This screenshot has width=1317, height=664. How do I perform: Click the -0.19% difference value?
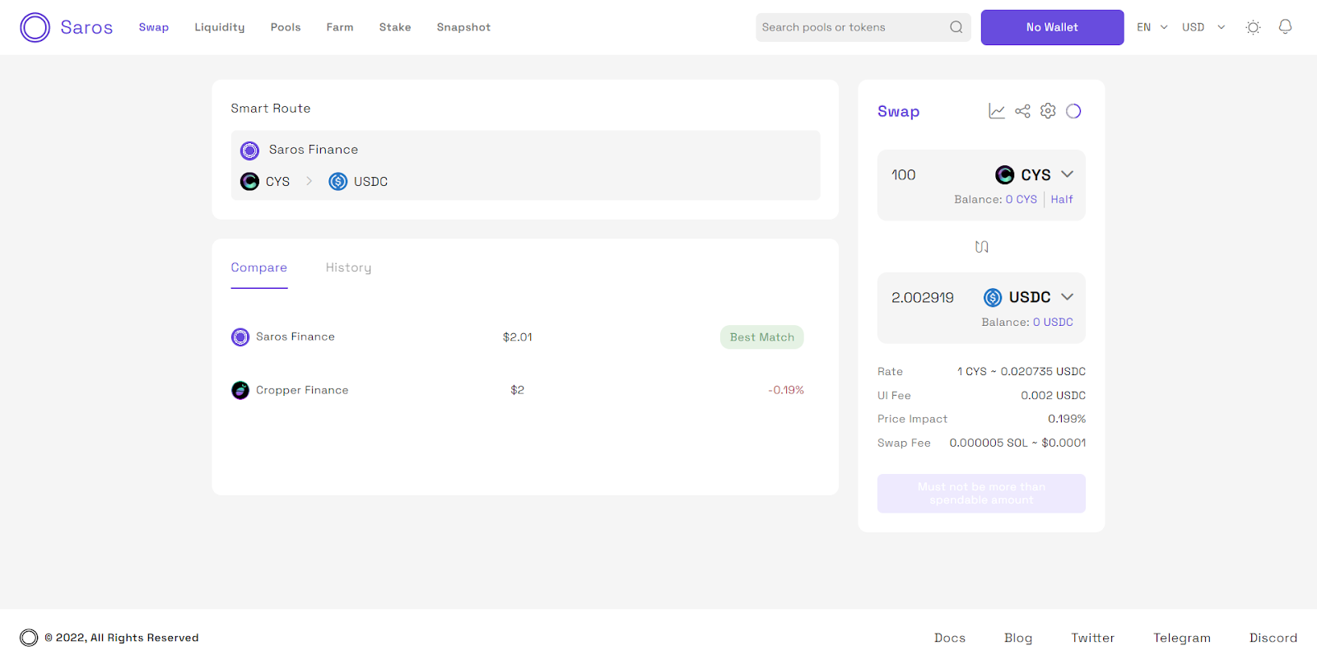pos(786,390)
